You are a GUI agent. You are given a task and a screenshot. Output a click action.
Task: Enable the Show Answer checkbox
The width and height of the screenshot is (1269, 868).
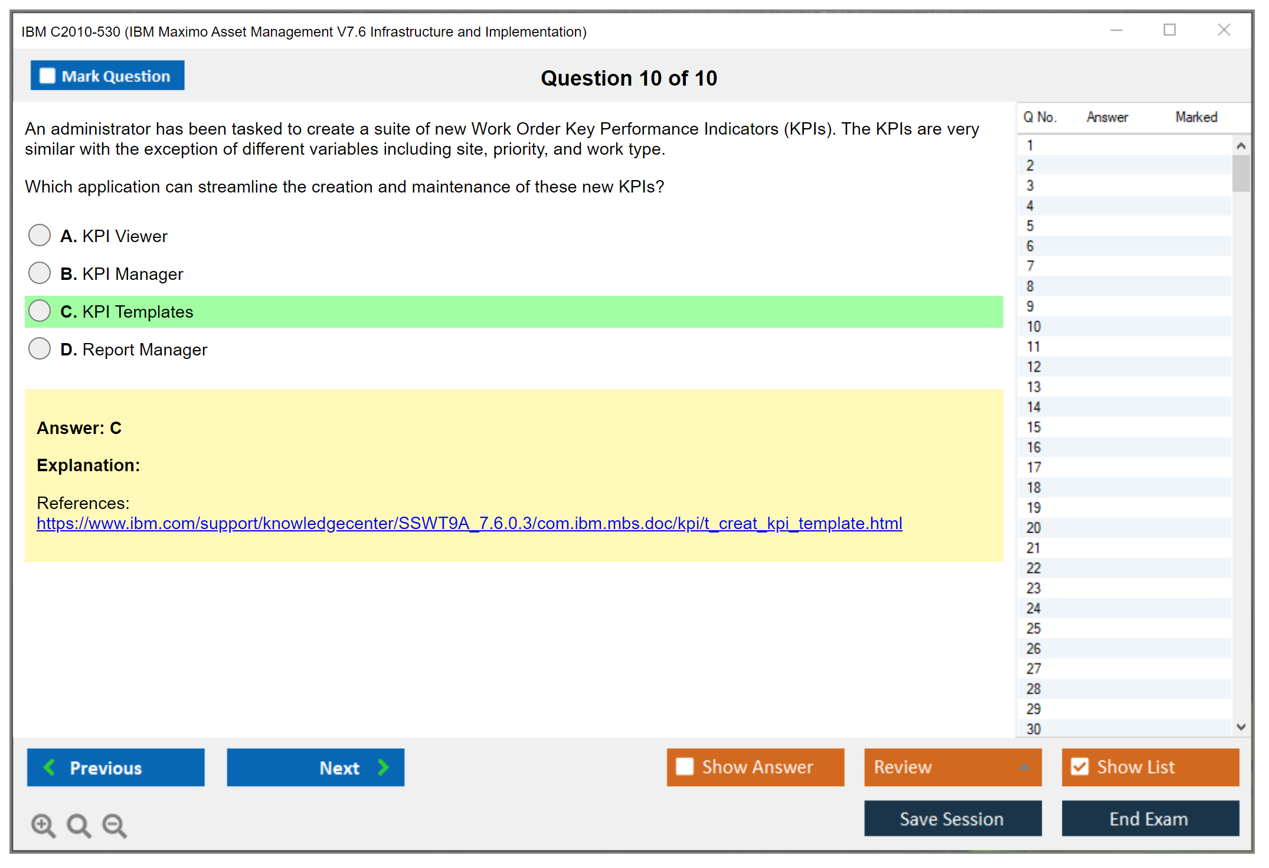click(x=685, y=766)
